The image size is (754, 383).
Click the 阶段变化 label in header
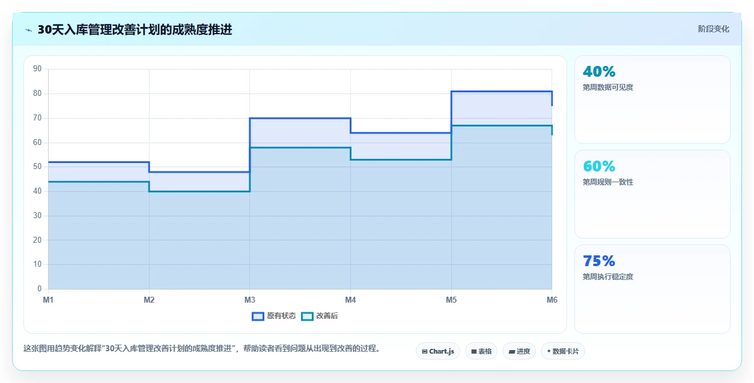click(714, 29)
